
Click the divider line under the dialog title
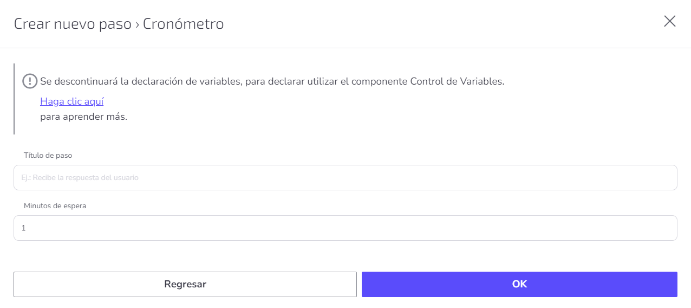pyautogui.click(x=345, y=48)
